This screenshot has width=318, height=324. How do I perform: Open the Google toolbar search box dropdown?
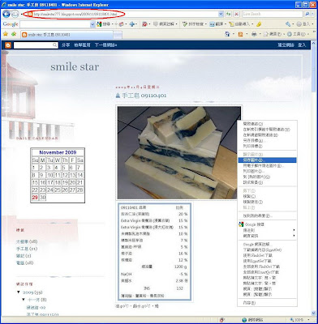(x=92, y=24)
